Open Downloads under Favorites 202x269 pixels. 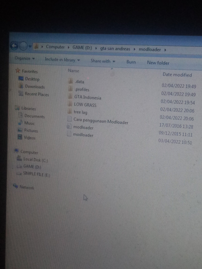click(x=35, y=86)
